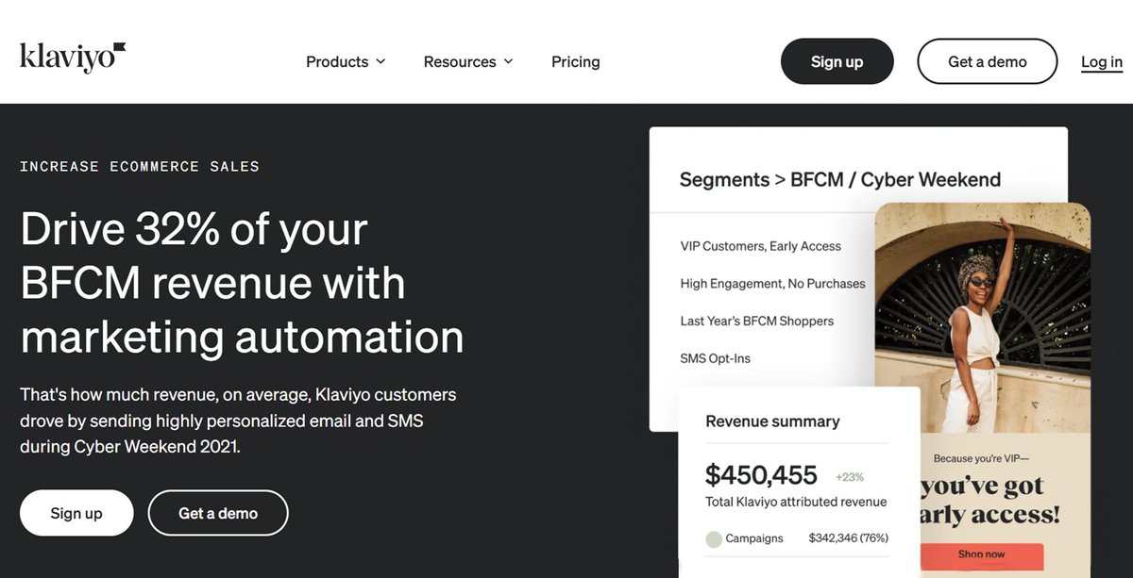Go to the Pricing page
Image resolution: width=1133 pixels, height=578 pixels.
click(x=576, y=62)
